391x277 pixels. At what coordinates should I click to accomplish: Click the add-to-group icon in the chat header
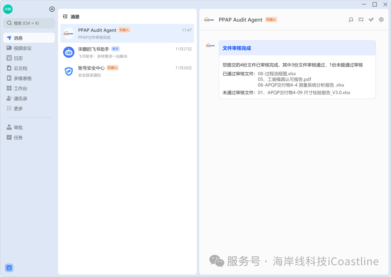coord(361,20)
